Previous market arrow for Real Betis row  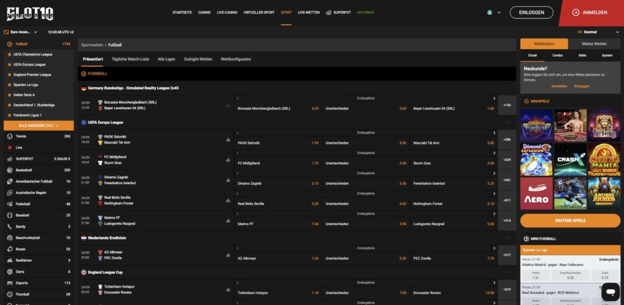click(x=238, y=193)
